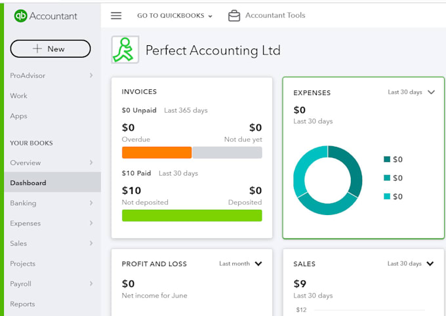Change Sales card Last 30 days period
This screenshot has height=316, width=446.
click(411, 264)
